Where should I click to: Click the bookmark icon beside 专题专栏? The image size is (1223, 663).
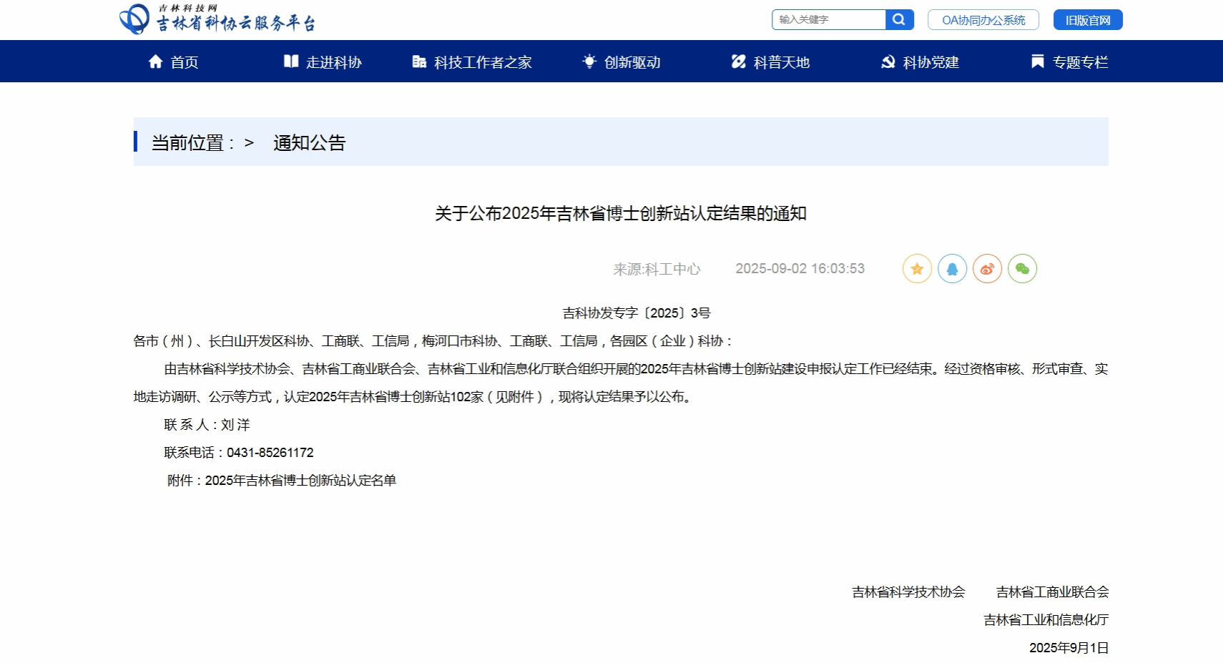point(1037,62)
